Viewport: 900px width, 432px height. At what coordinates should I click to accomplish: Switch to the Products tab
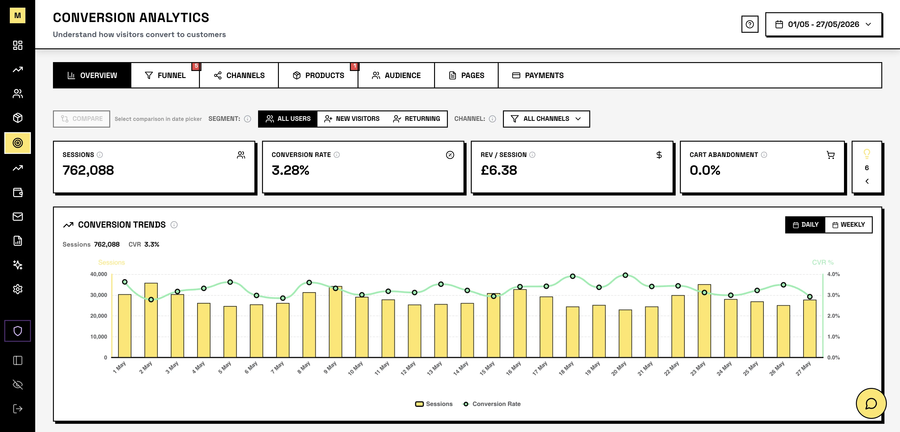click(318, 76)
